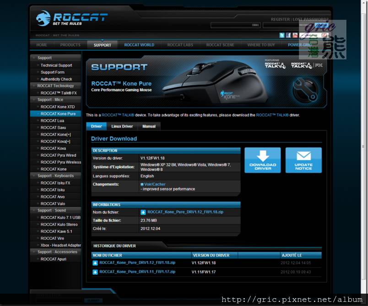Click the Support - Mice sidebar heading
This screenshot has width=368, height=306.
click(x=56, y=100)
